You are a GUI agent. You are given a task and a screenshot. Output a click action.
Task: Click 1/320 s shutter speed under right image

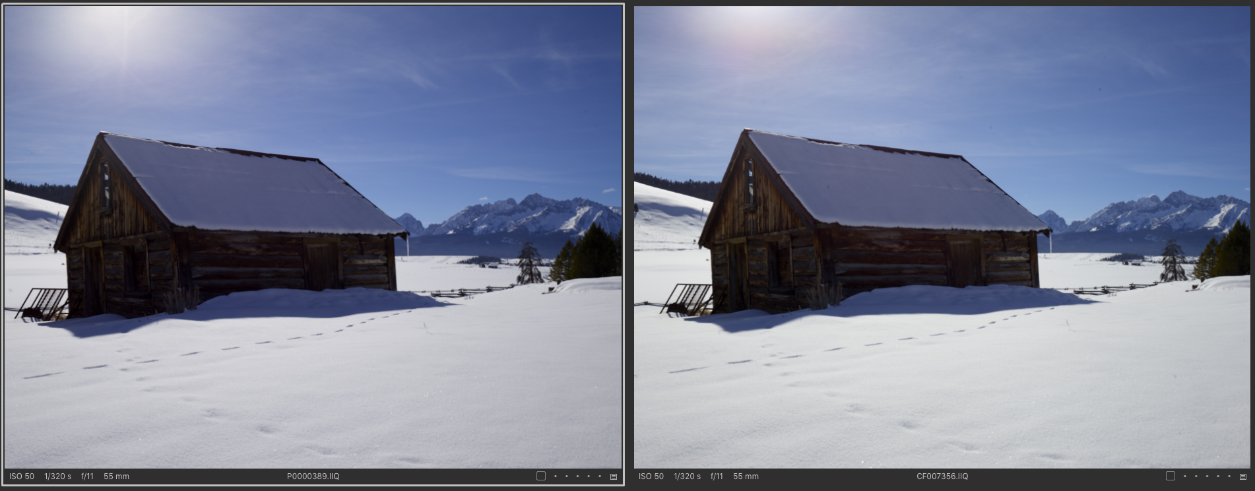tap(687, 476)
